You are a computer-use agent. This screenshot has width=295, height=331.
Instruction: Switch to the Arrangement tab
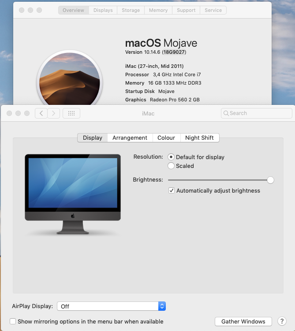point(130,138)
